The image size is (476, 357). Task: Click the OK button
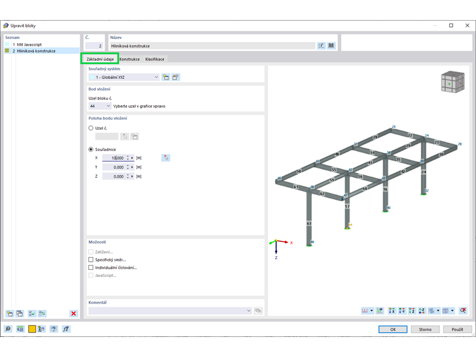pyautogui.click(x=393, y=329)
